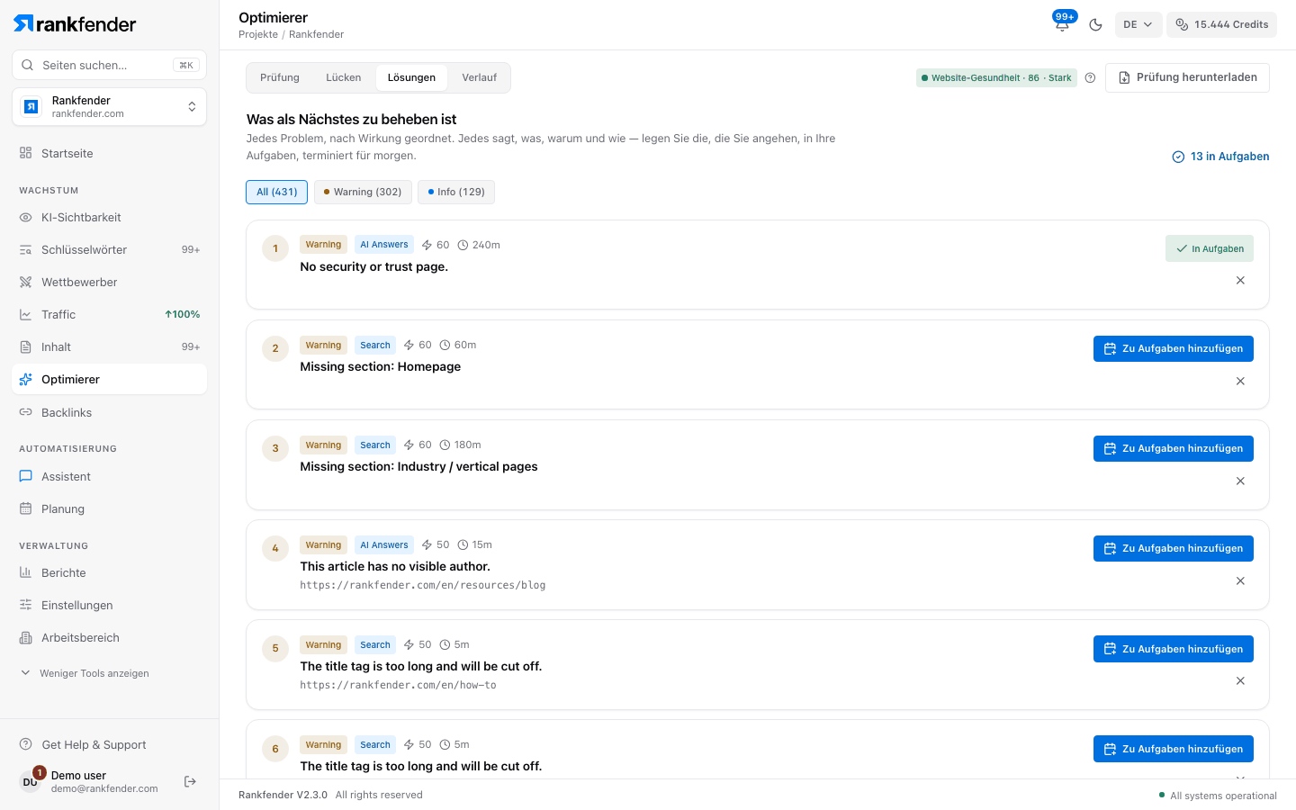1296x810 pixels.
Task: Dismiss the how-to title tag item
Action: (x=1240, y=681)
